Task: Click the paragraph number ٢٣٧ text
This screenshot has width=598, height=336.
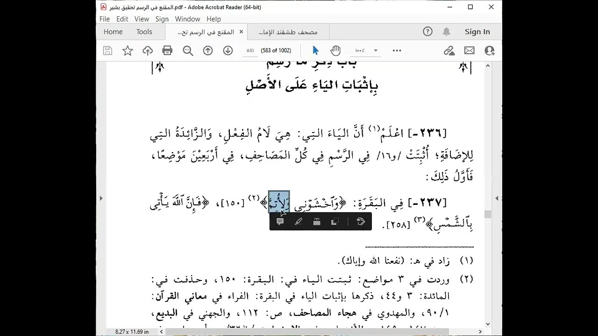Action: [x=427, y=202]
